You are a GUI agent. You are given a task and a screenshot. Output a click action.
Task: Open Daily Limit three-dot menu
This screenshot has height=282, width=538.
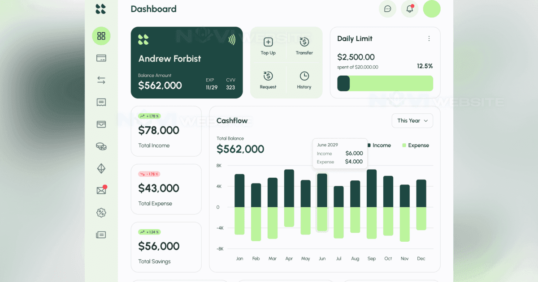click(429, 39)
